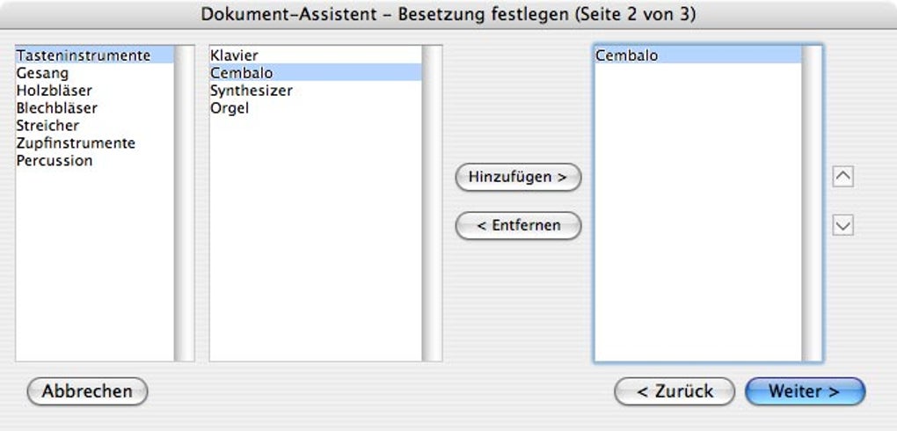The width and height of the screenshot is (897, 431).
Task: Cancel with the Abbrechen button
Action: pyautogui.click(x=87, y=391)
